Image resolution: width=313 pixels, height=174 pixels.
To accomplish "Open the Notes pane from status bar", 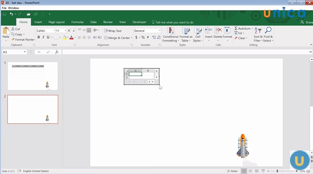I will pyautogui.click(x=232, y=171).
